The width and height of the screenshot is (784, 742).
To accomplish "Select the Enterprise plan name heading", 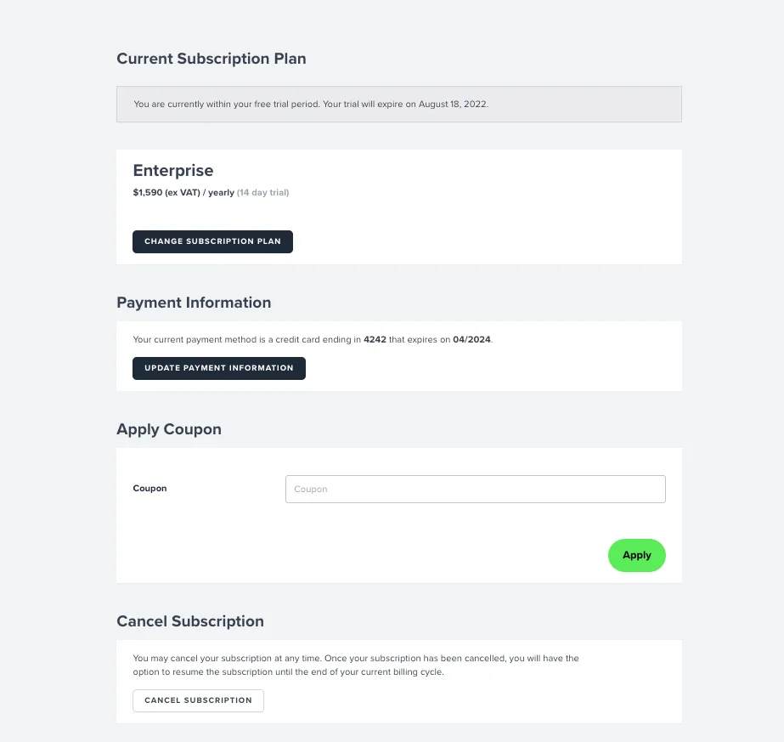I will point(172,171).
